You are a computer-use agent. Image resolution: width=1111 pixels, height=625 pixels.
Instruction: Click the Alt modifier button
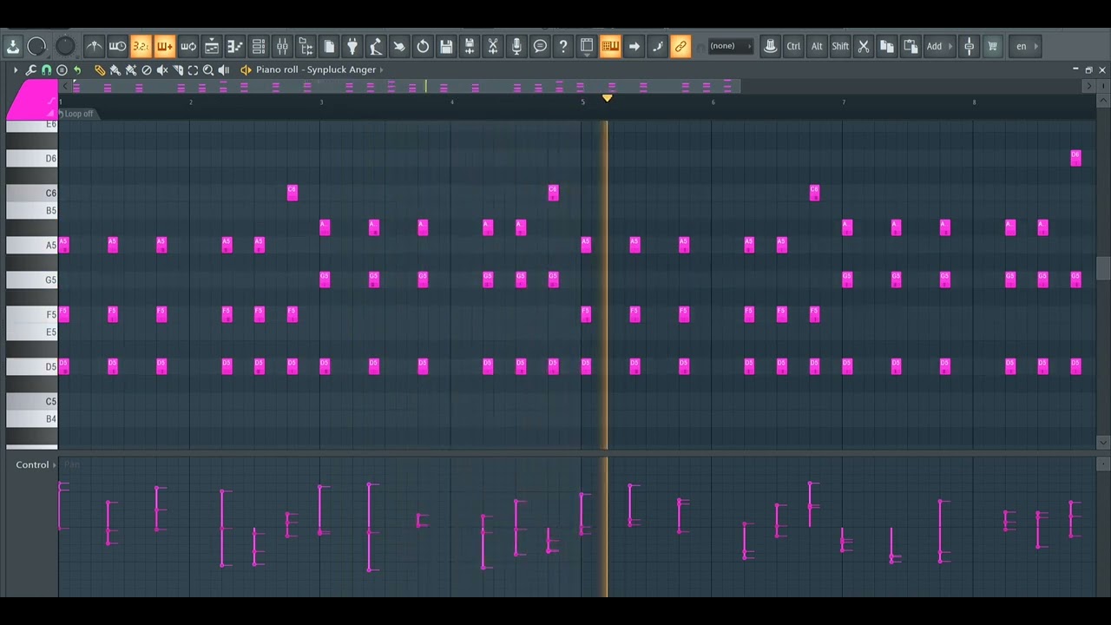pos(817,46)
